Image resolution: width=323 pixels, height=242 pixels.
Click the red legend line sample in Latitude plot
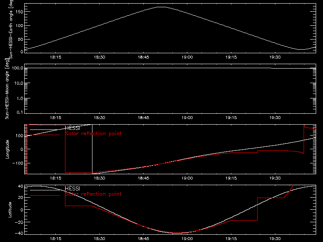pos(45,196)
